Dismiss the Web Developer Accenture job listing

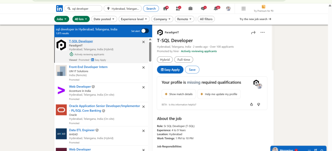[144, 87]
